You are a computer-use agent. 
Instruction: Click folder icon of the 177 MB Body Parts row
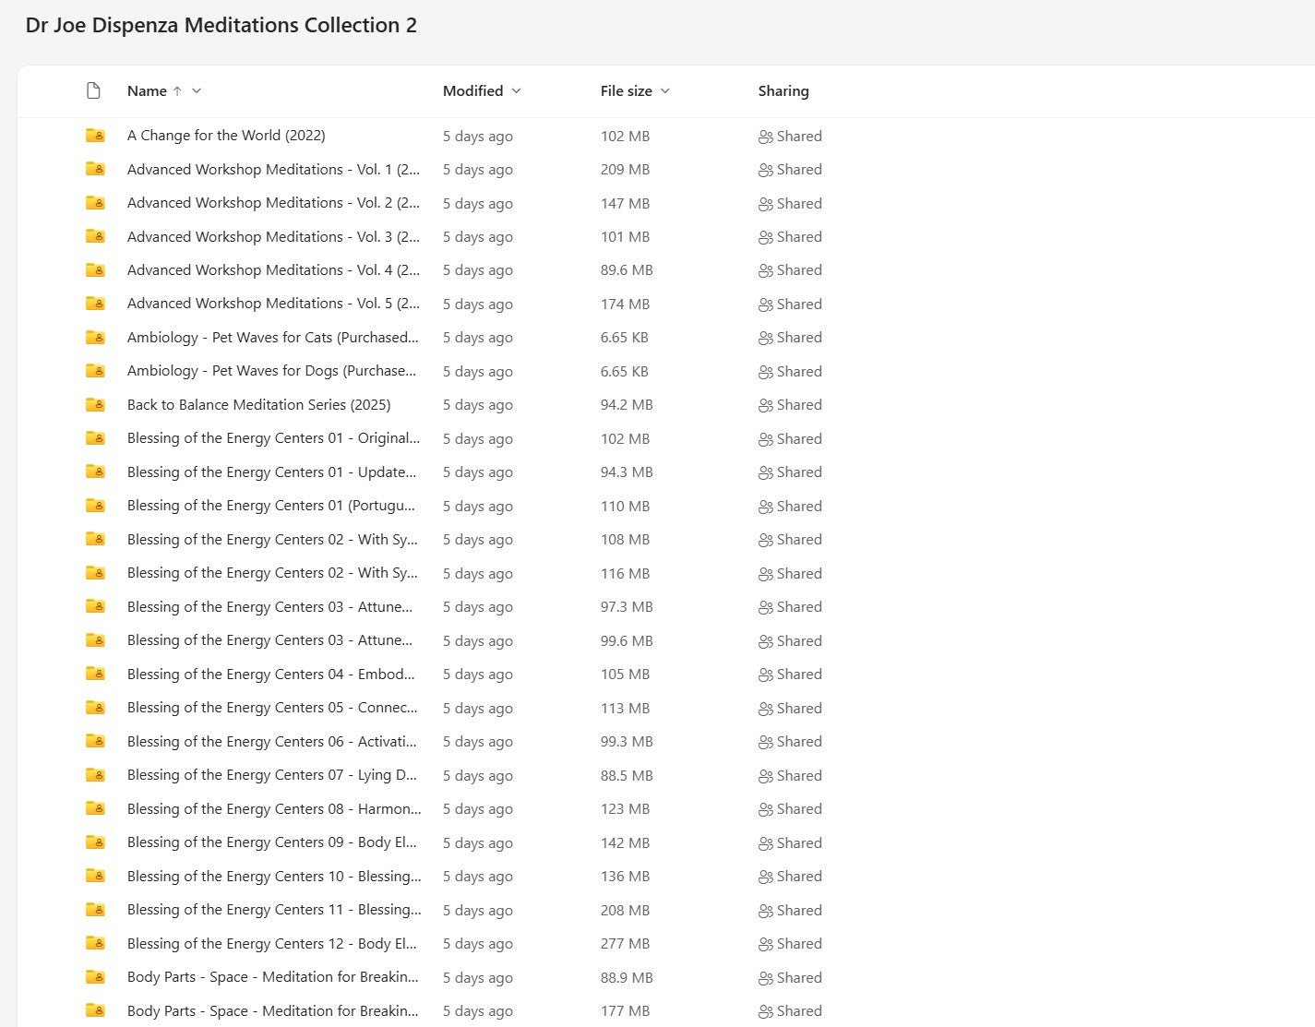click(95, 1011)
